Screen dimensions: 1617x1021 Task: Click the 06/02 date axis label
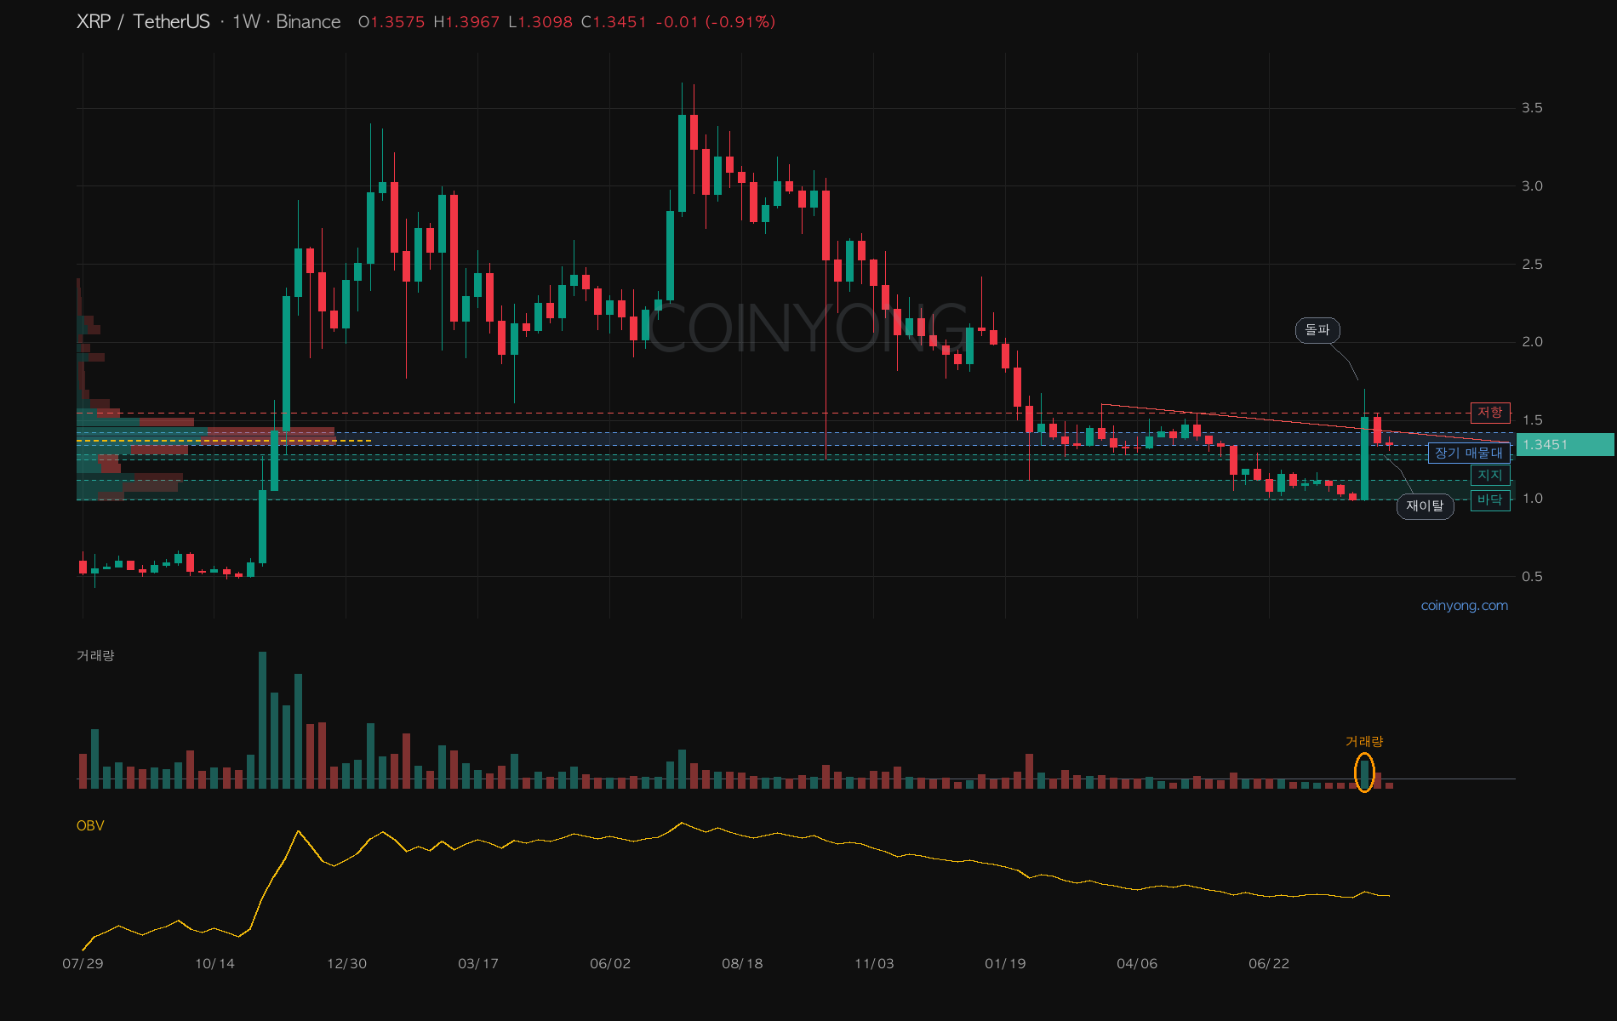pos(610,963)
